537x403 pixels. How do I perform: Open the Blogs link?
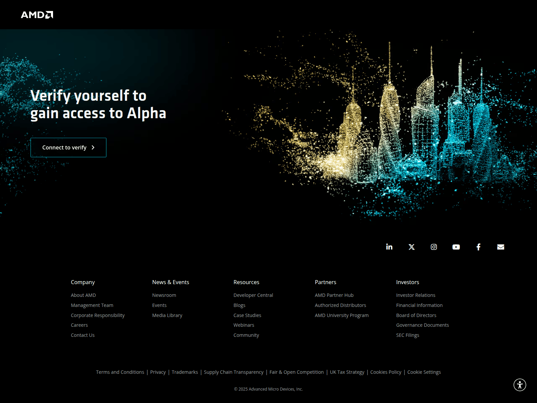(239, 305)
